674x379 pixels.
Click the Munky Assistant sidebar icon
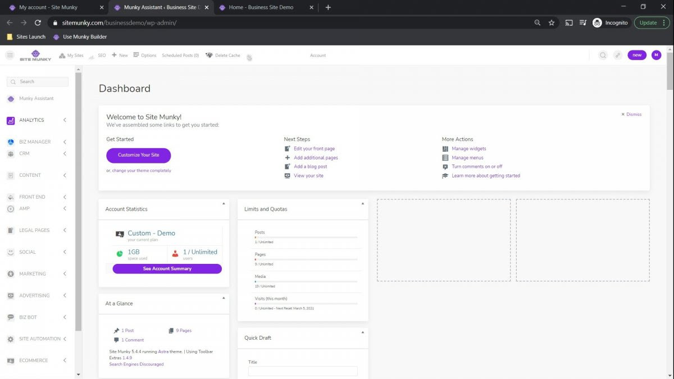tap(11, 99)
